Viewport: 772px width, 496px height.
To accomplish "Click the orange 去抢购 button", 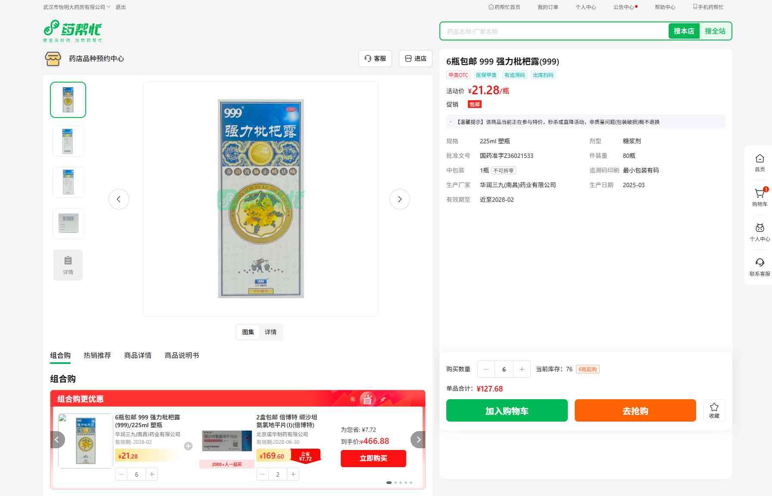I will [635, 410].
